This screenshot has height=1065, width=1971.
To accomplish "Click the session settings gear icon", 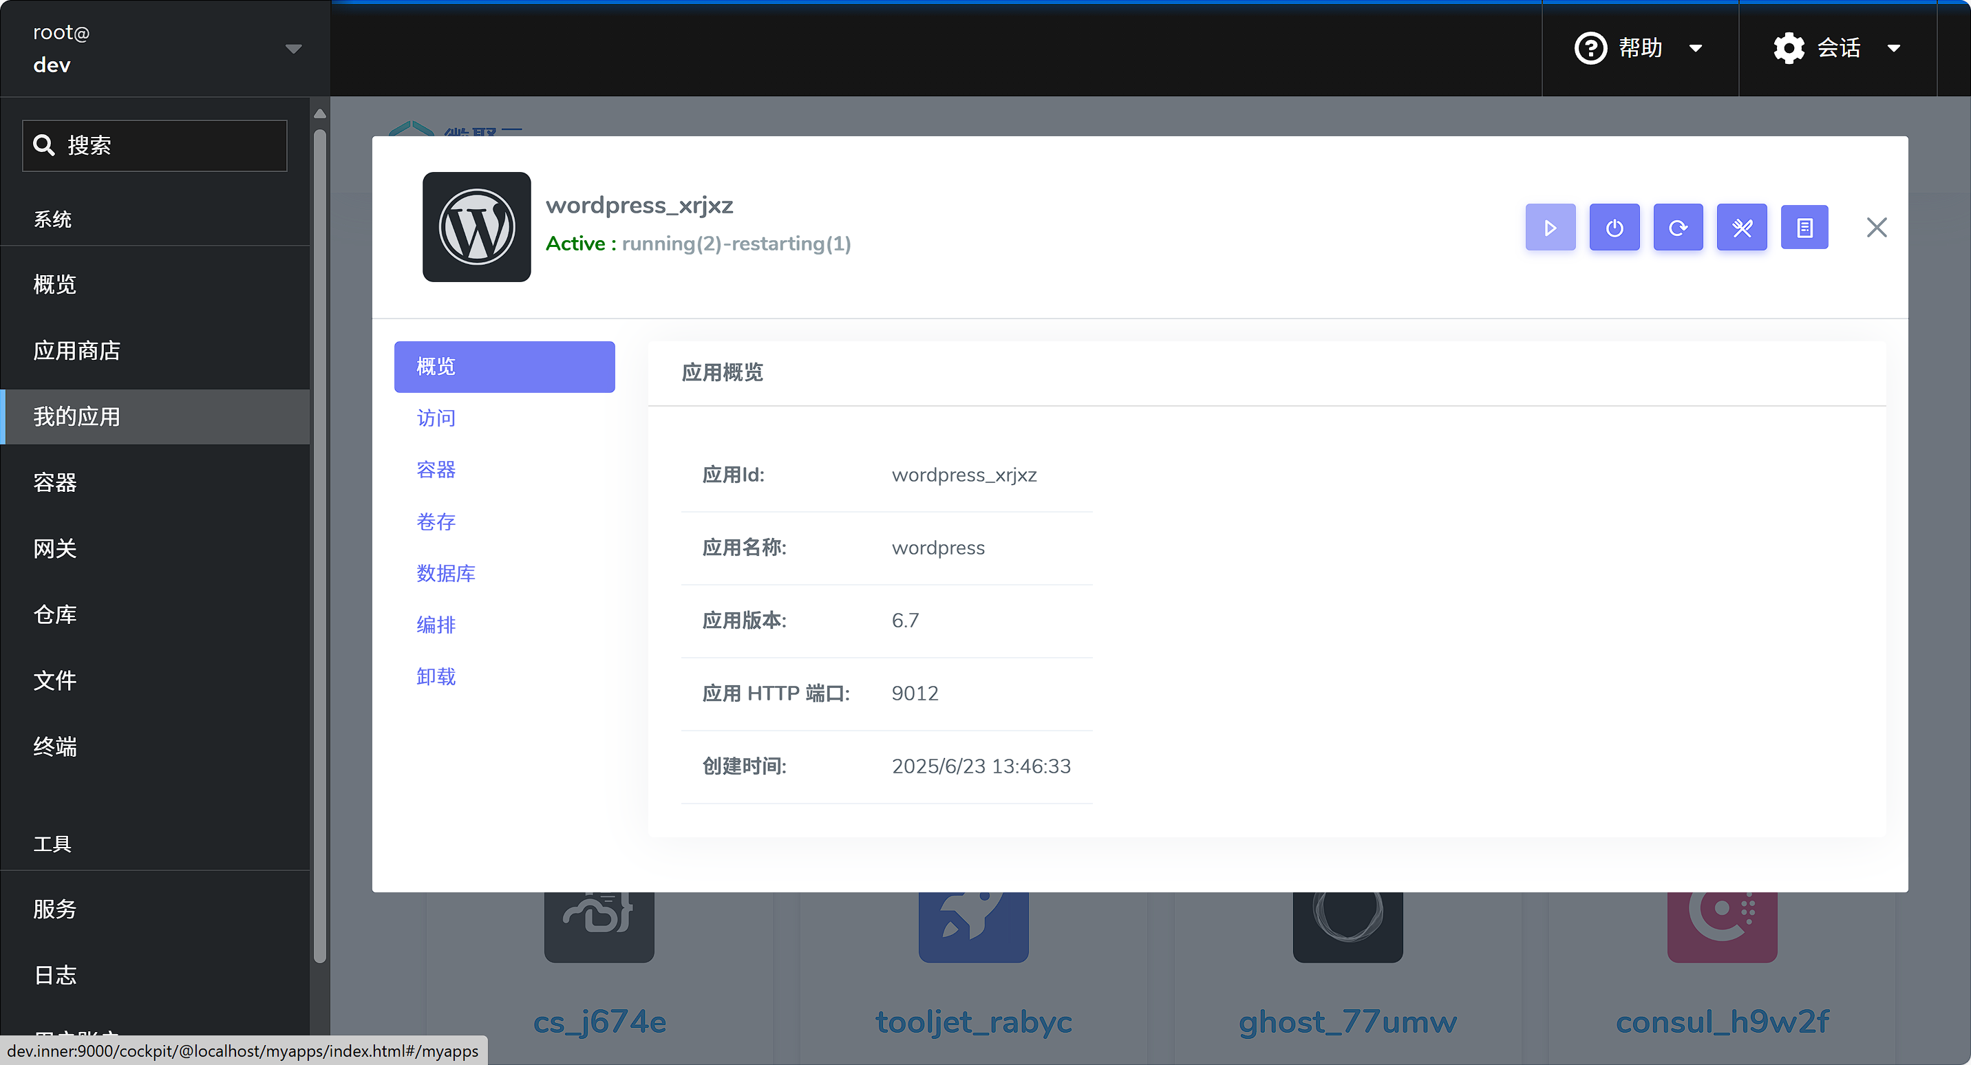I will tap(1788, 47).
